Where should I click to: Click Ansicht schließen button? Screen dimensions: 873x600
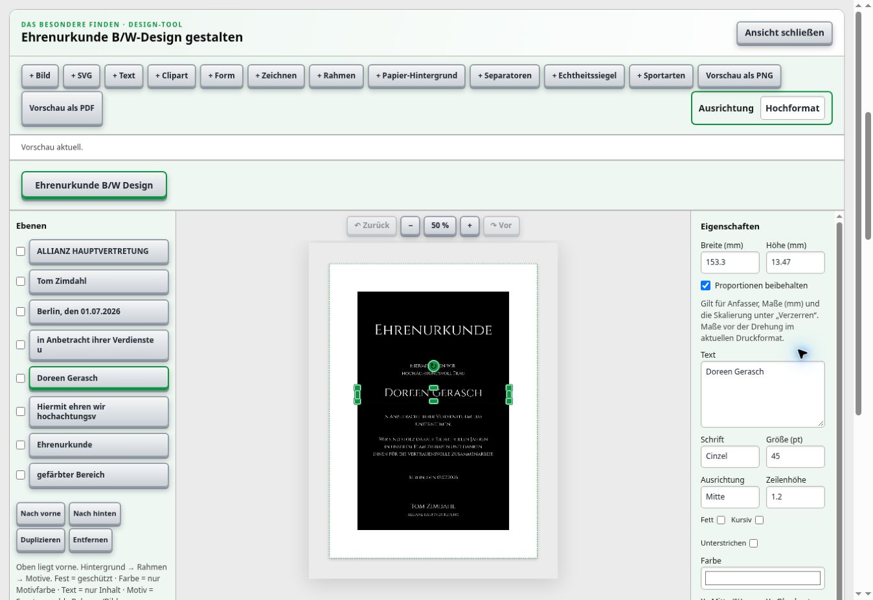[784, 33]
